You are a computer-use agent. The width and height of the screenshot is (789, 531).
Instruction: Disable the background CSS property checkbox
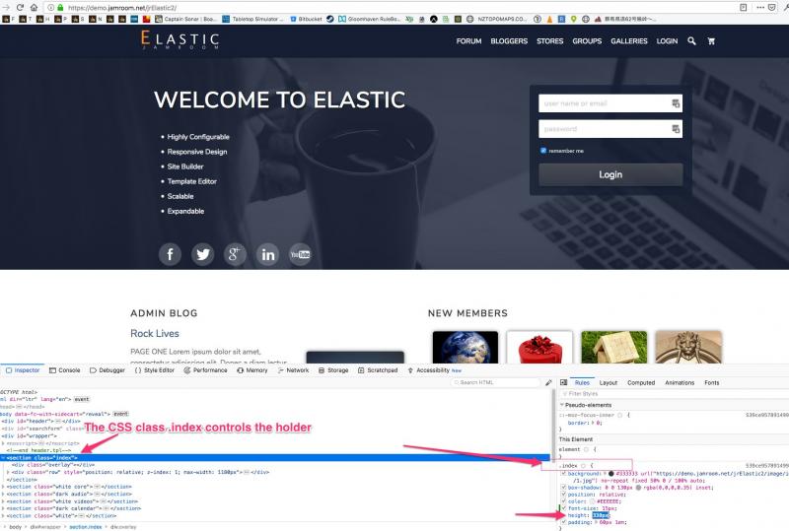563,473
